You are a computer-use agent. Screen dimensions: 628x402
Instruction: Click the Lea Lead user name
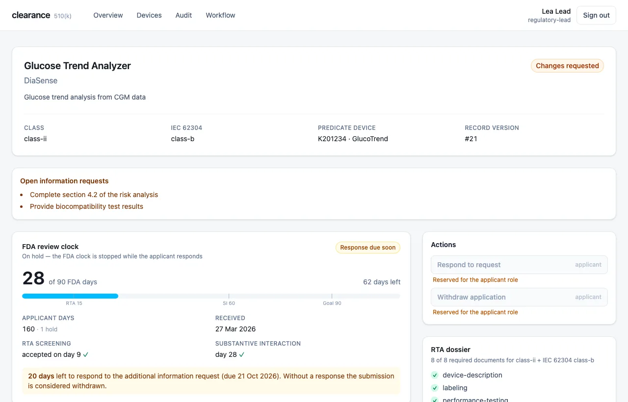pyautogui.click(x=556, y=11)
